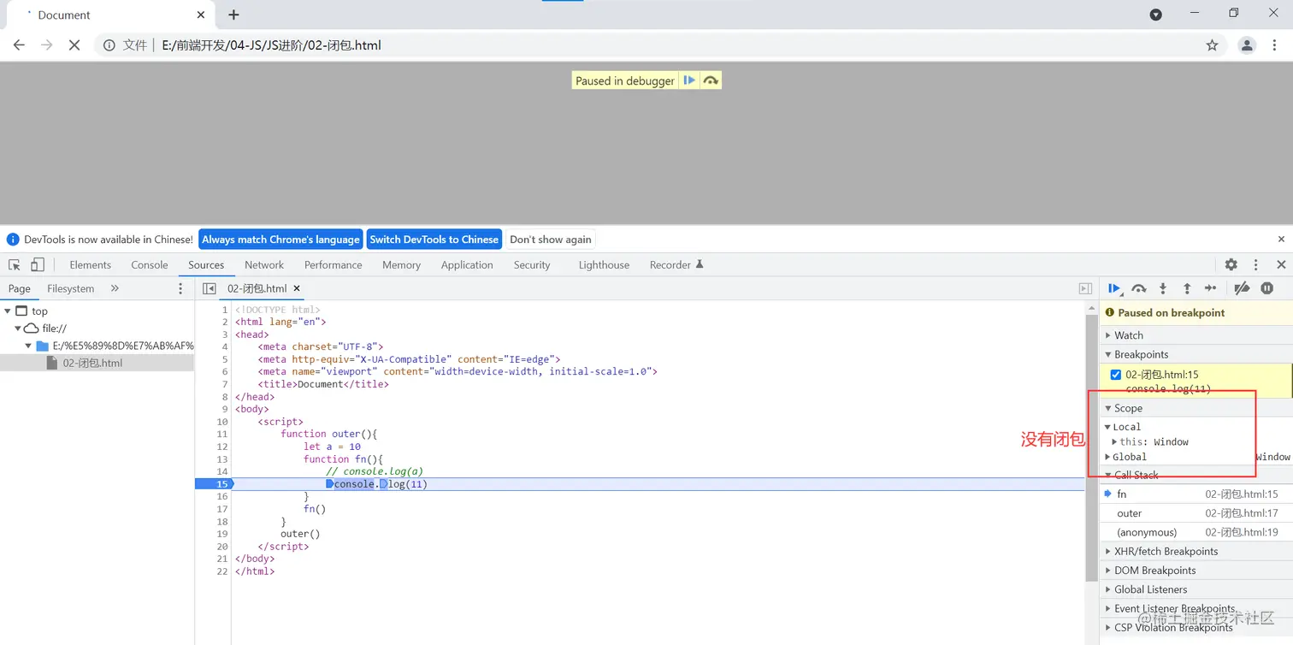Click the Step icon in debugger toolbar
Image resolution: width=1293 pixels, height=645 pixels.
pyautogui.click(x=1210, y=289)
